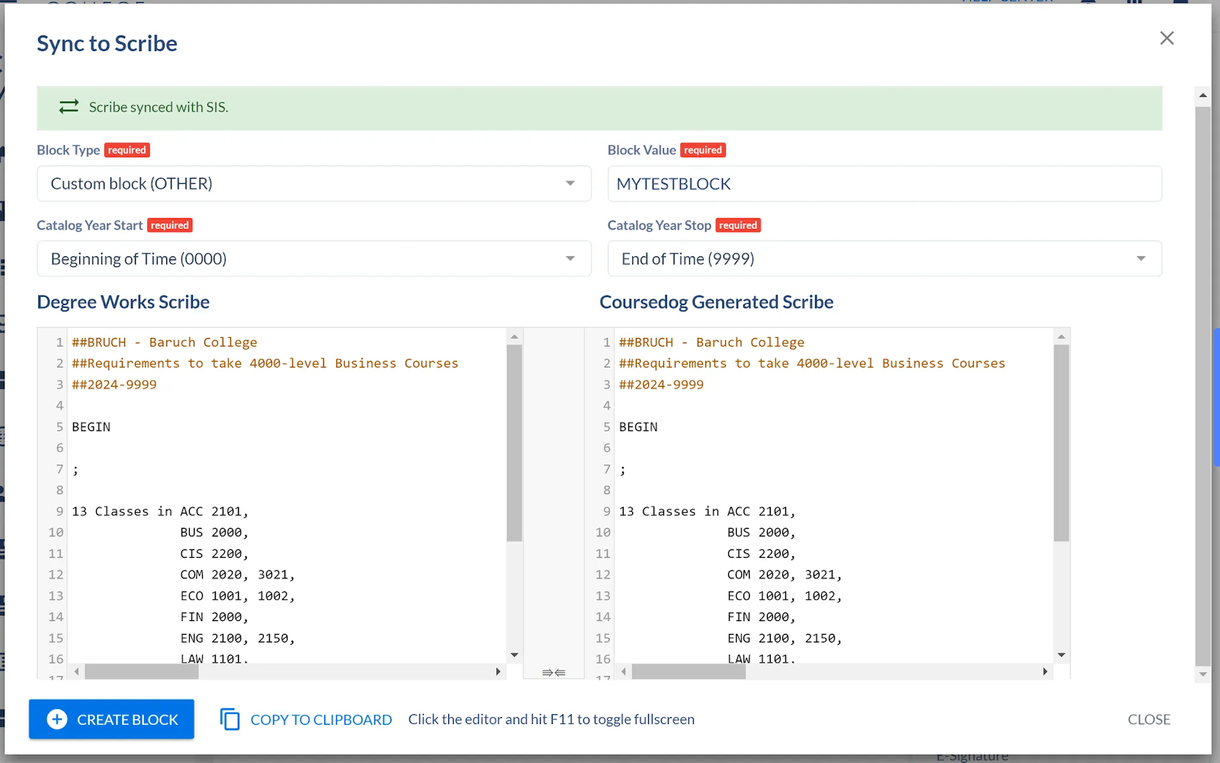Click Coursedog editor scroll up arrow

click(1061, 336)
